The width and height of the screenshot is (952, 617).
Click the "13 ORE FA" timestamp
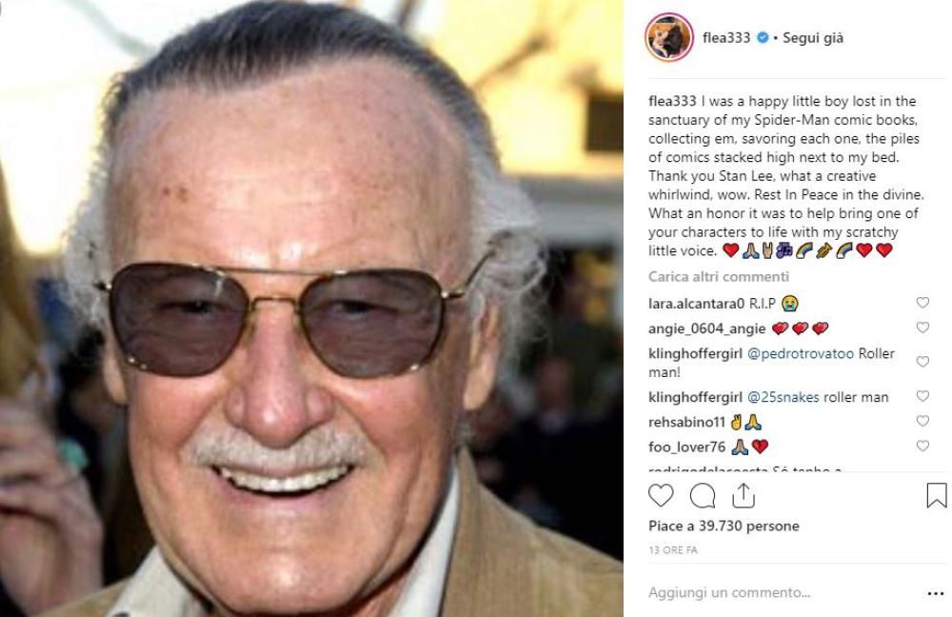pos(674,552)
